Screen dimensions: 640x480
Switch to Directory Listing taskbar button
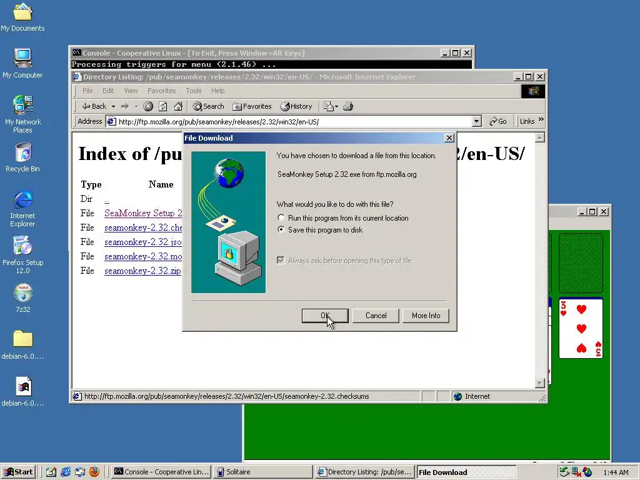click(365, 472)
